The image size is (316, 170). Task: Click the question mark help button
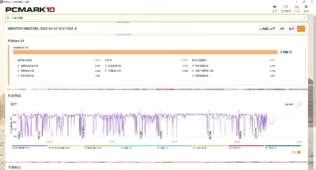click(x=304, y=18)
